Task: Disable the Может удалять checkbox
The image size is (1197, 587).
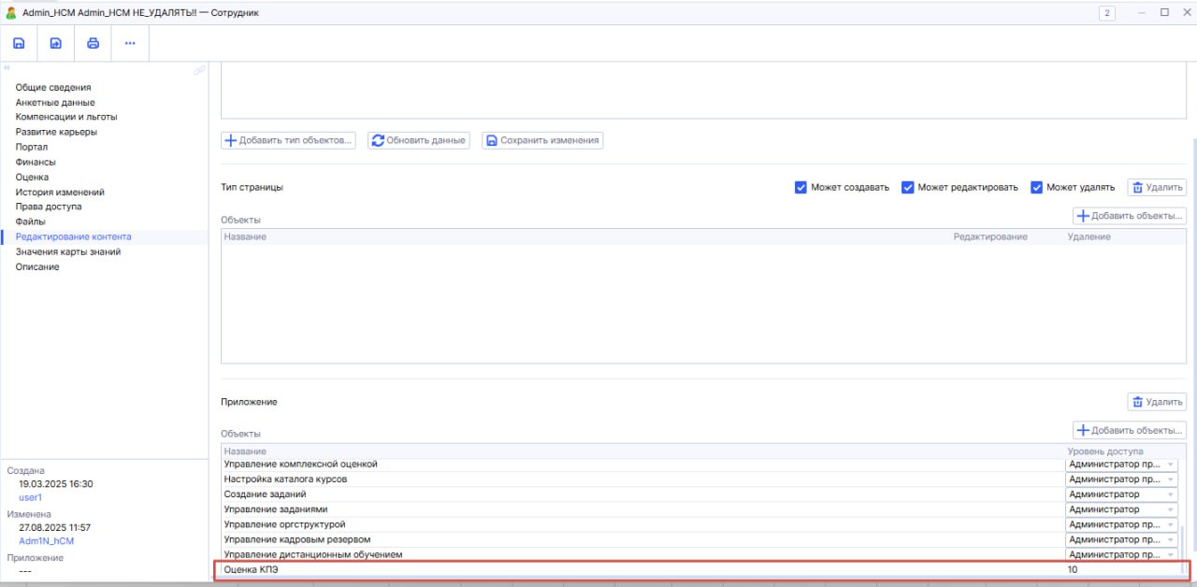Action: [x=1036, y=187]
